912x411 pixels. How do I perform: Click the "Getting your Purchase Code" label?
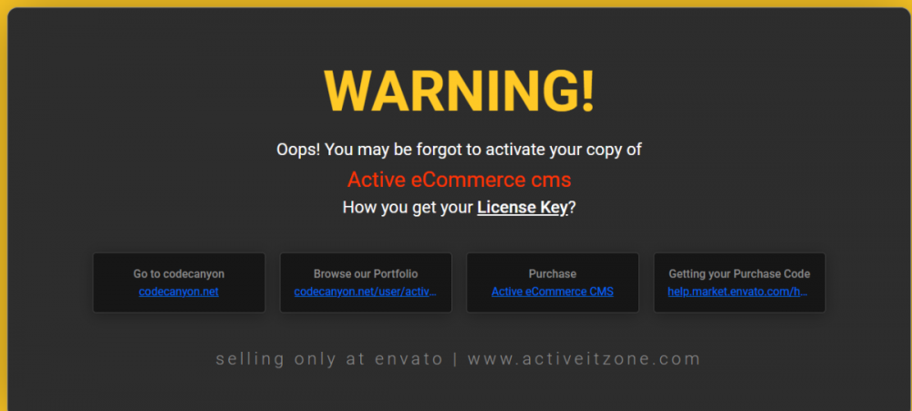click(739, 273)
